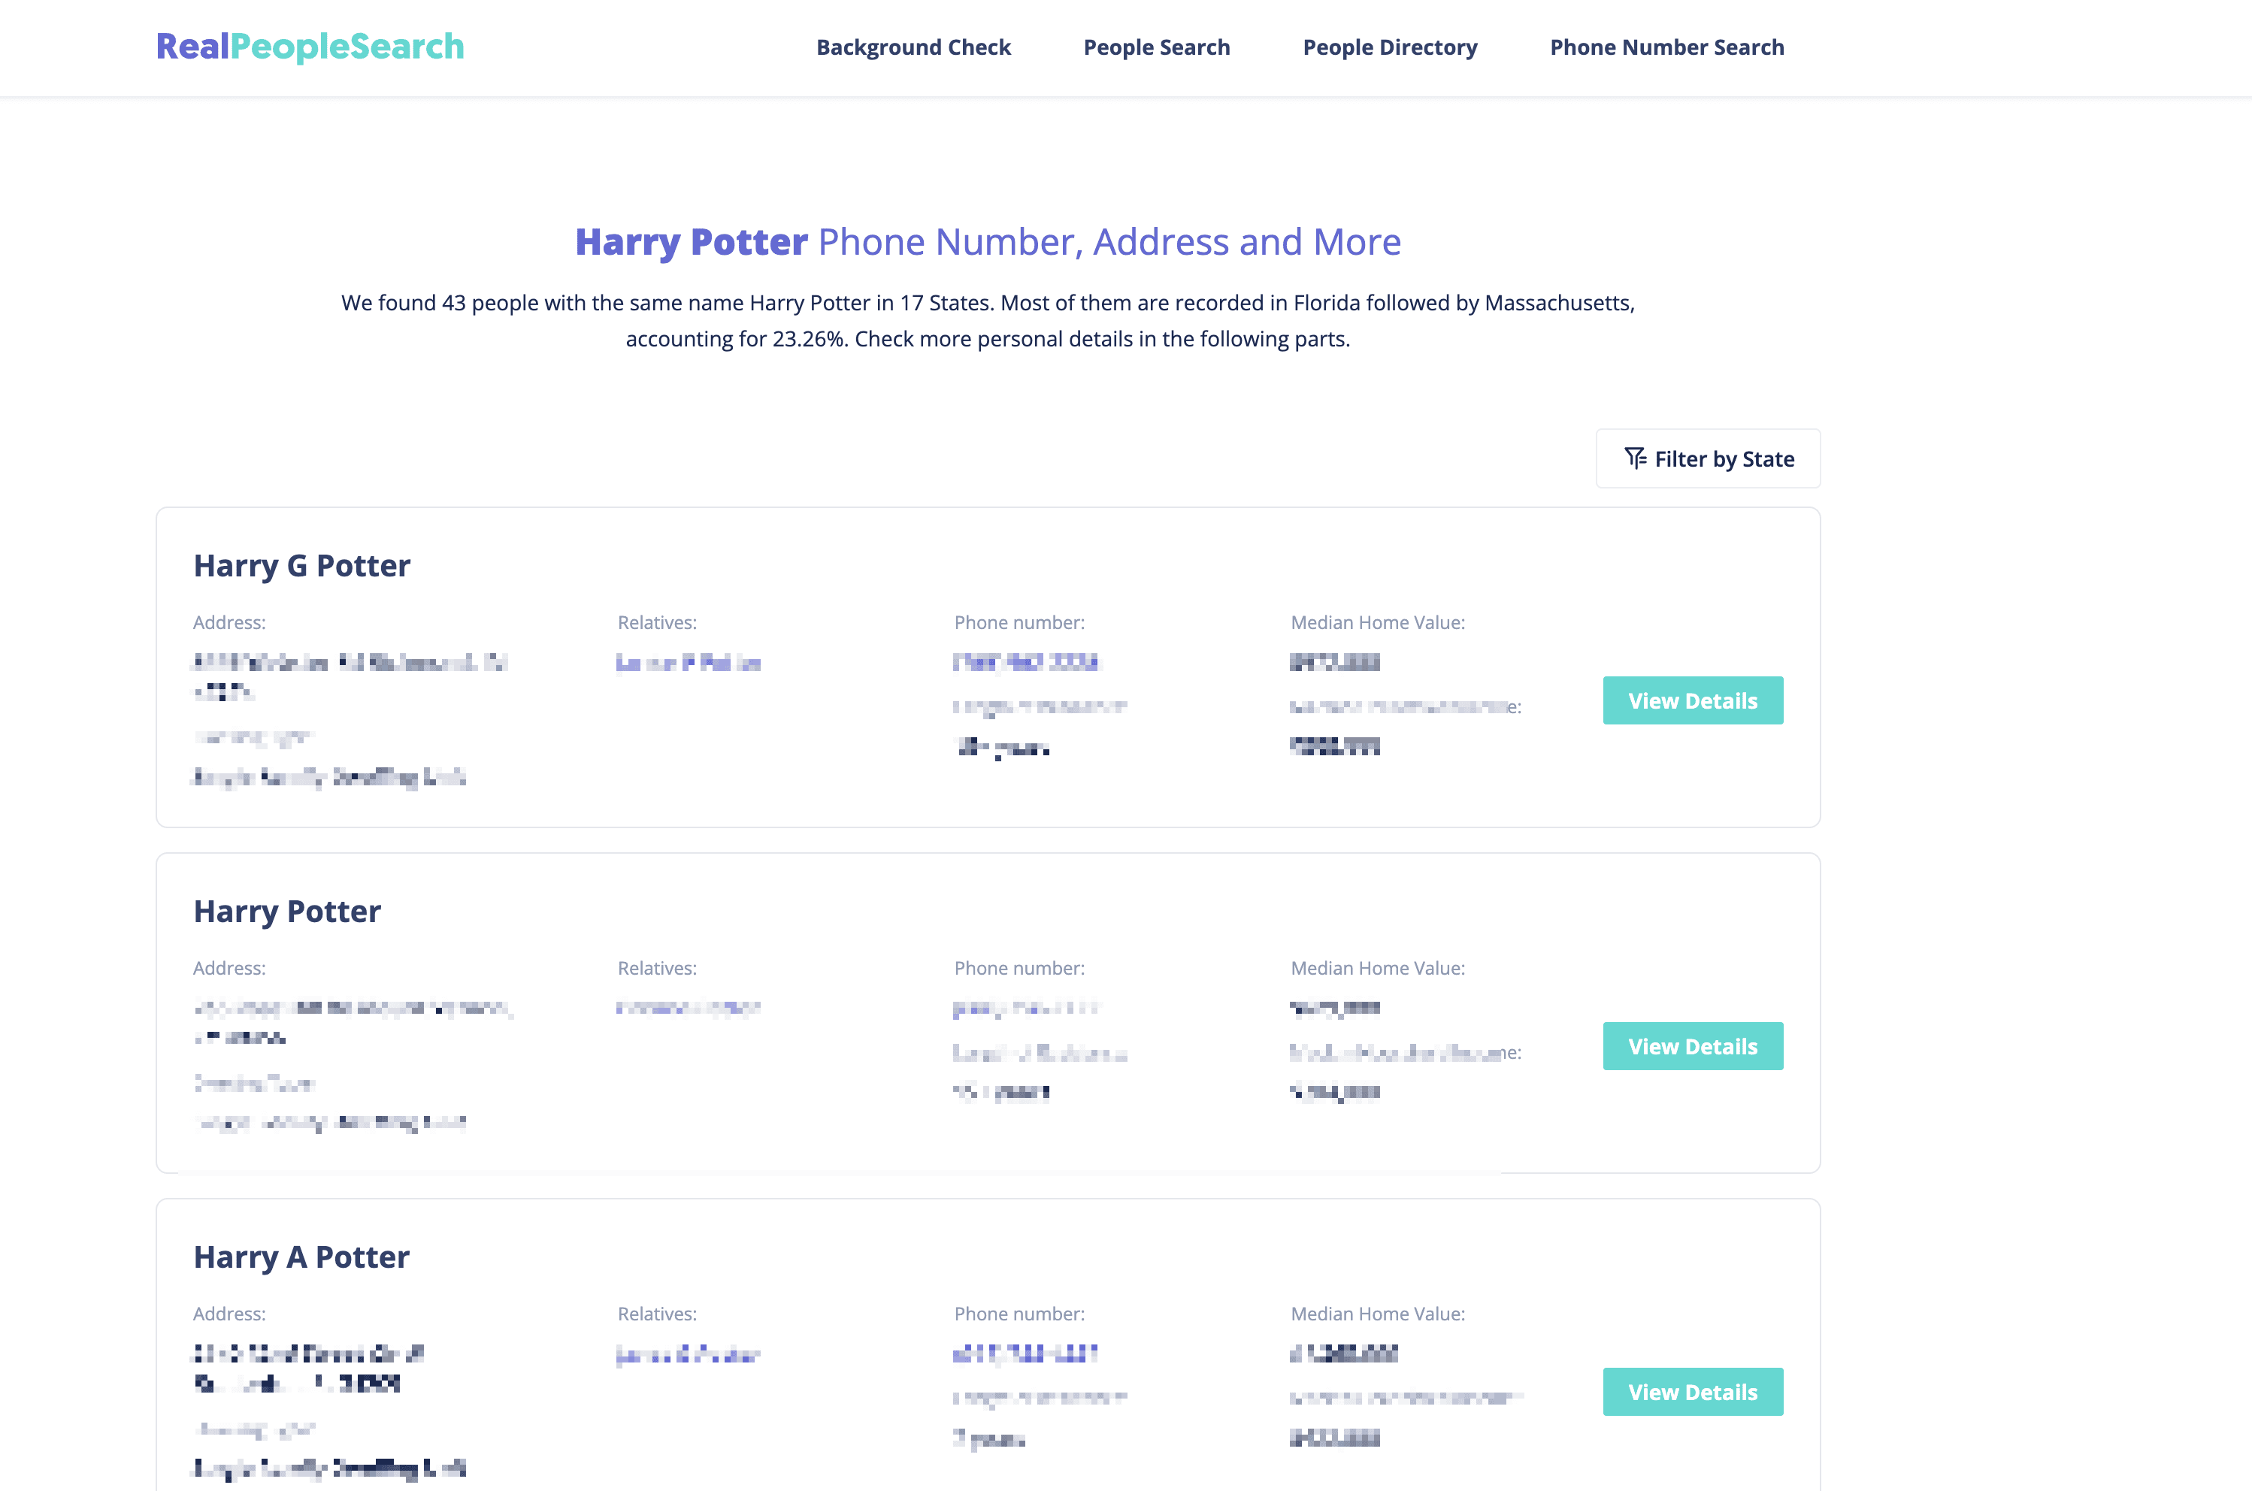Click the Harry G Potter name heading
The width and height of the screenshot is (2252, 1491).
tap(301, 566)
